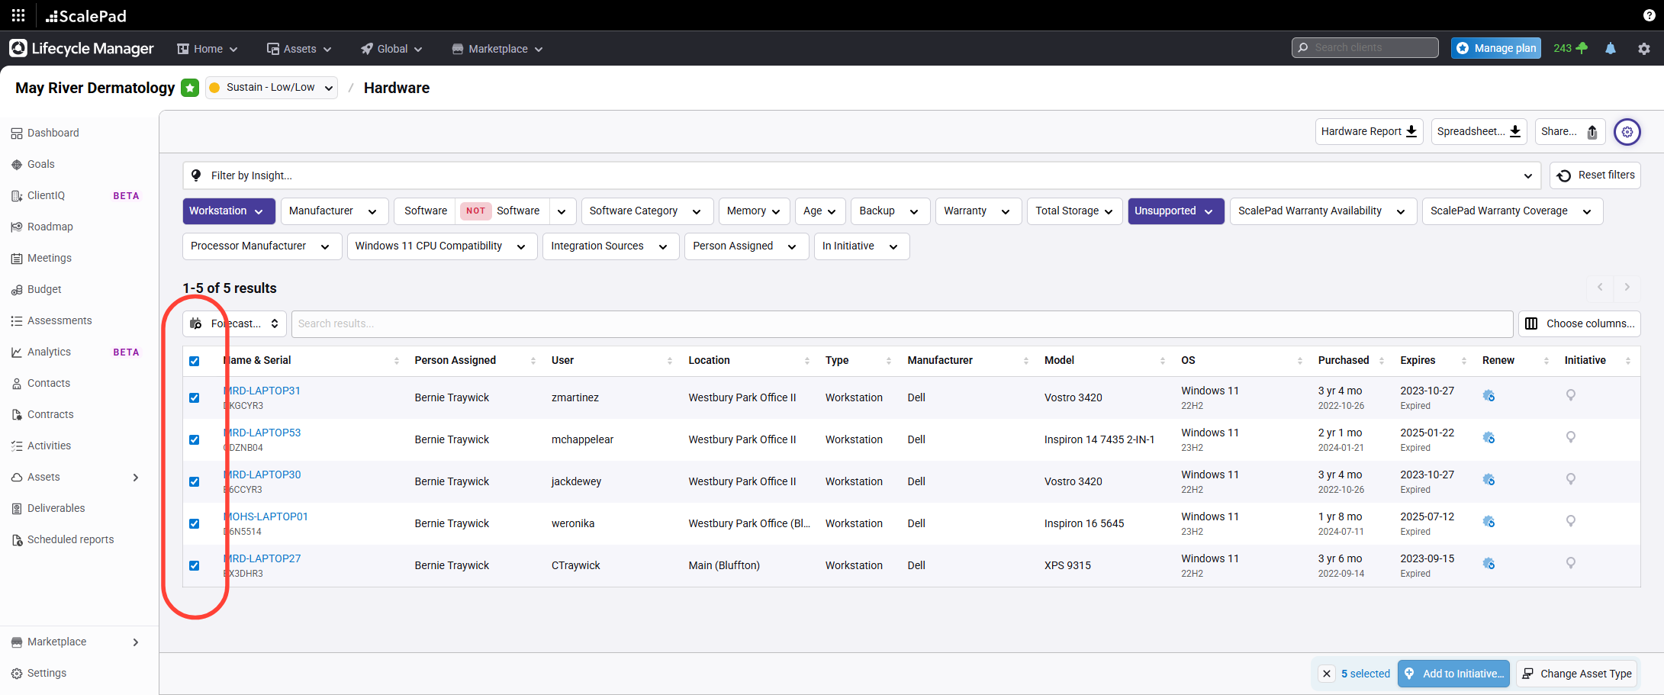Open the circular hardware view settings icon
The width and height of the screenshot is (1664, 695).
pyautogui.click(x=1627, y=132)
